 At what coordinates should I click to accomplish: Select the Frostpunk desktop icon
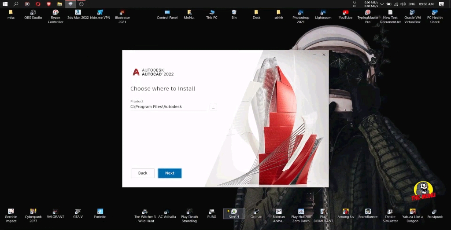[435, 214]
